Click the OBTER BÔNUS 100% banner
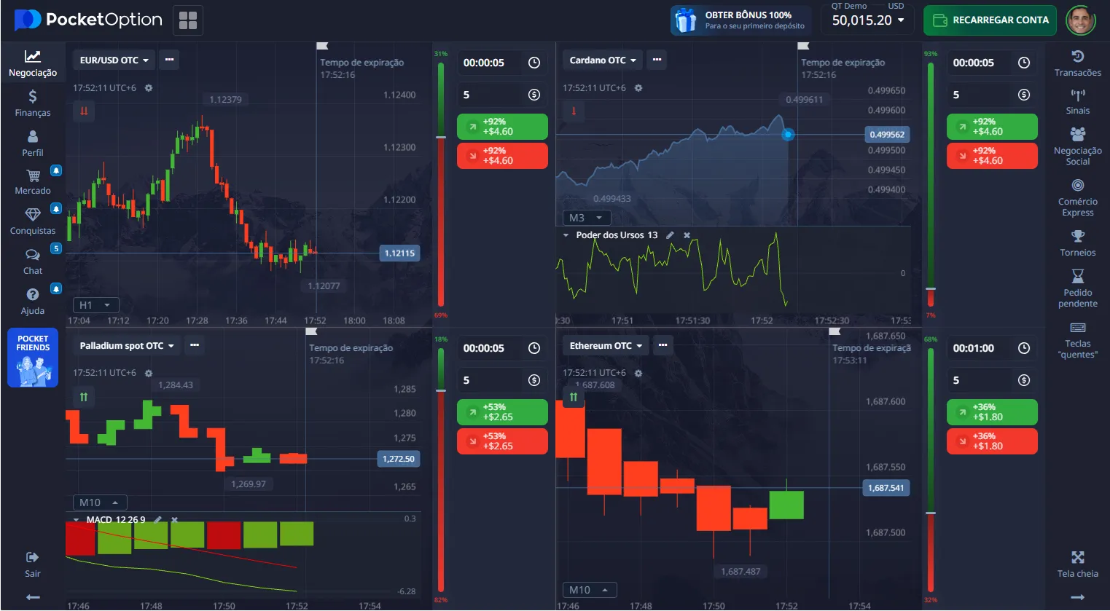This screenshot has width=1110, height=611. pos(741,20)
